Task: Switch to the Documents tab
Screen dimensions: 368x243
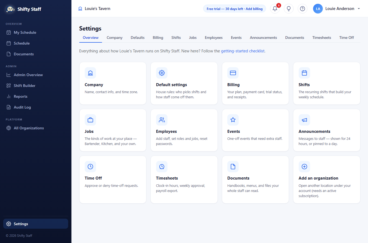Action: [x=295, y=38]
